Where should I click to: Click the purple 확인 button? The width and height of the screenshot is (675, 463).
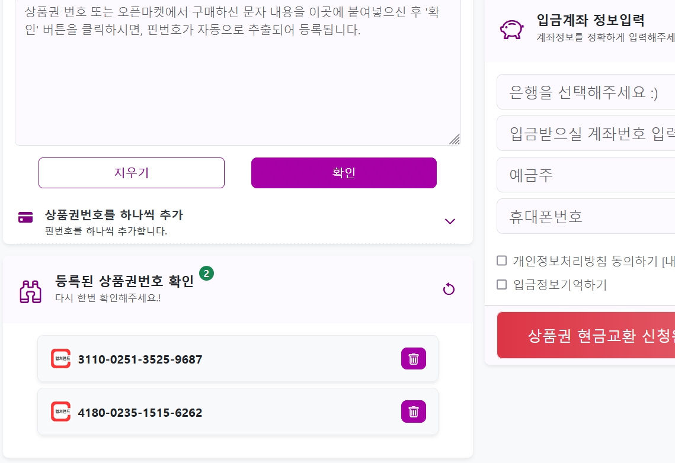tap(344, 173)
